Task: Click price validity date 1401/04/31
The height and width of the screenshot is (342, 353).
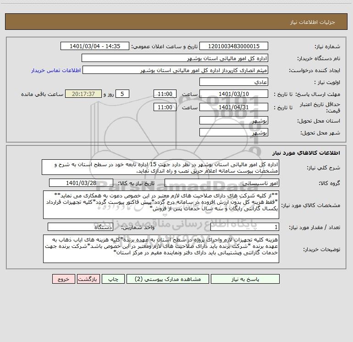Action: pos(234,107)
